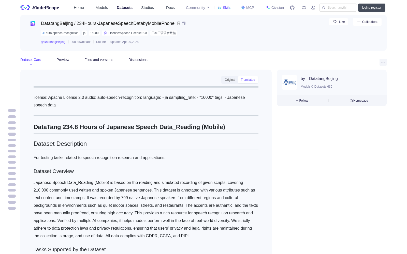Click the 'DataTang 234.8 Hours' main heading
The image size is (407, 254).
coord(129,127)
